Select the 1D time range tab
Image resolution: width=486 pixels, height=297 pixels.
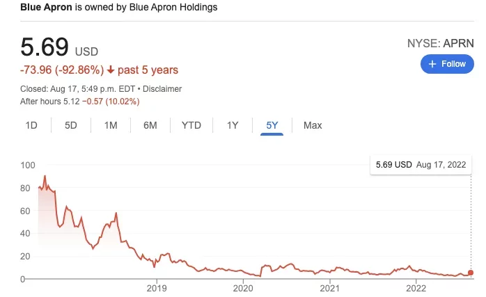point(31,125)
